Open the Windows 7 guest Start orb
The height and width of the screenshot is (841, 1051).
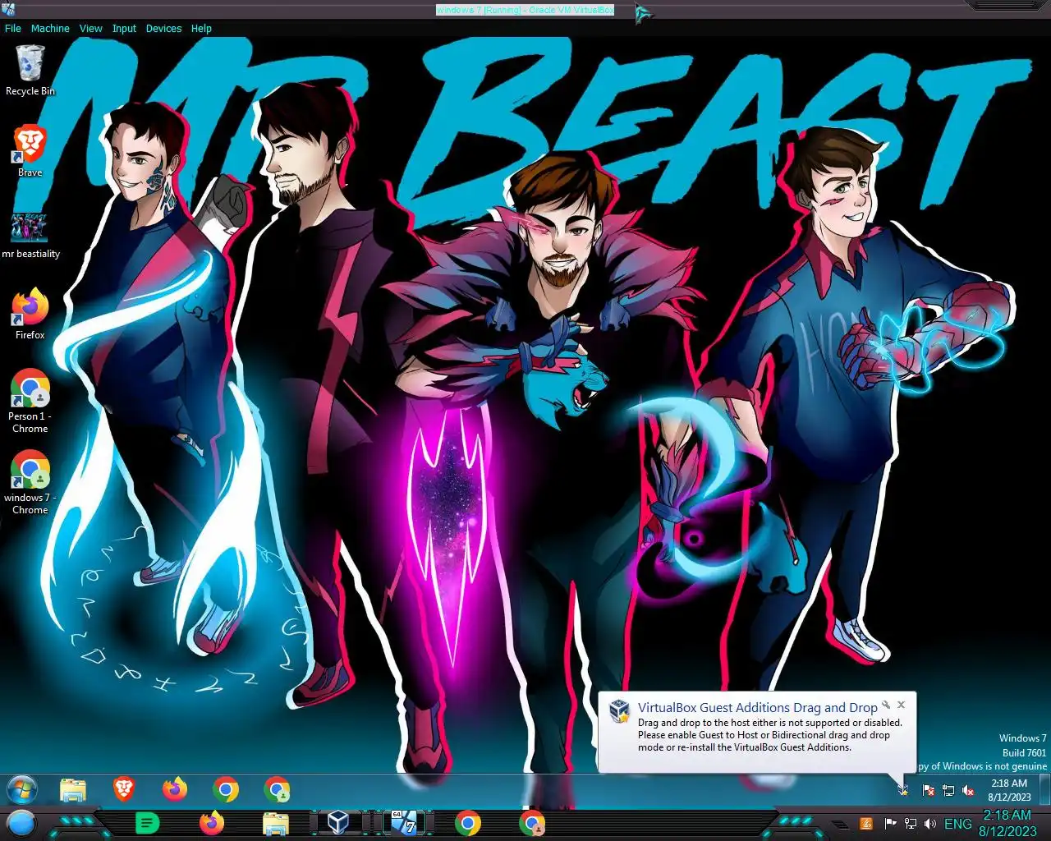point(21,790)
